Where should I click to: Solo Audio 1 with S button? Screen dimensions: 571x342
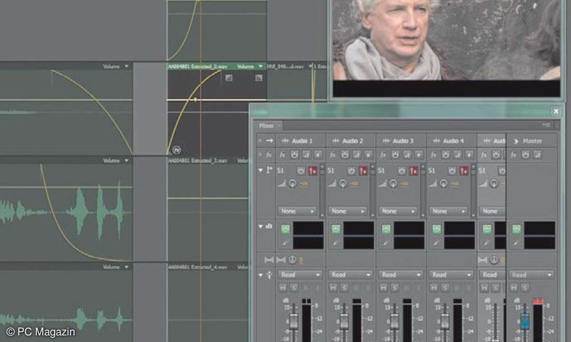tap(294, 288)
